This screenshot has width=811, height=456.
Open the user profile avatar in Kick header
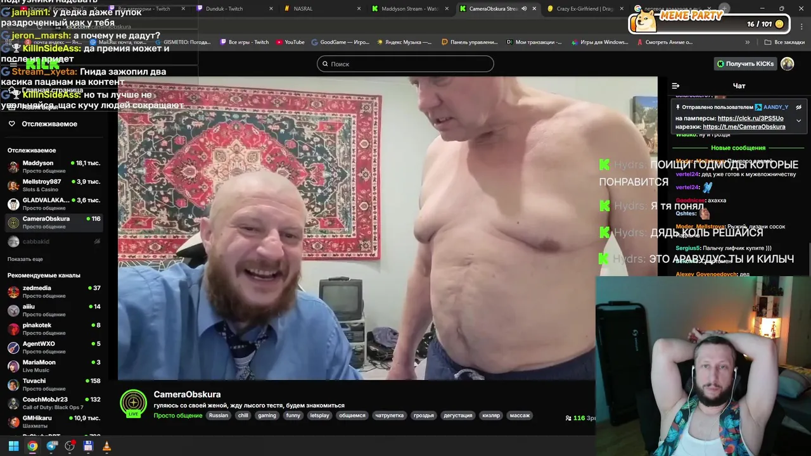(x=787, y=63)
